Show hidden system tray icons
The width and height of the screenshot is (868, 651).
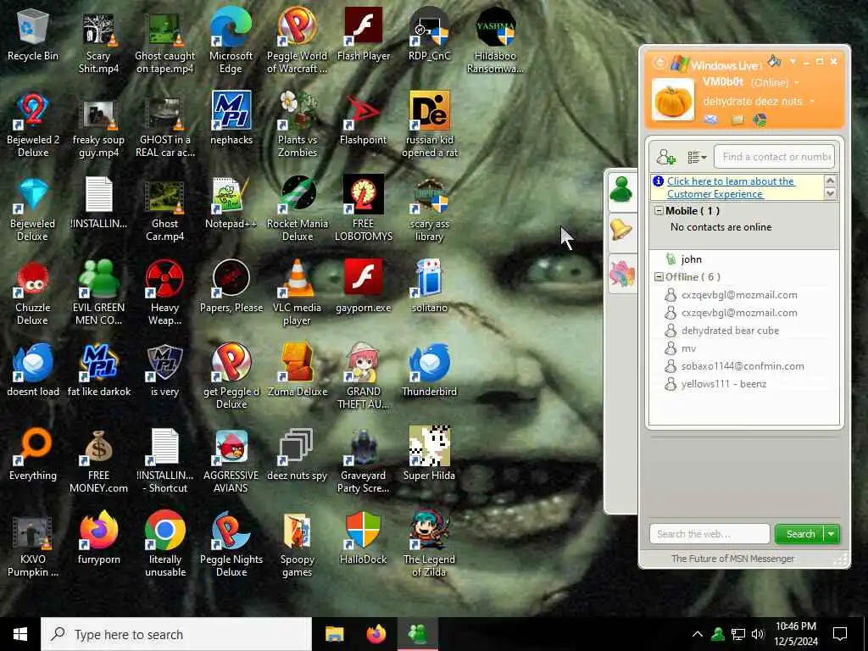tap(698, 634)
